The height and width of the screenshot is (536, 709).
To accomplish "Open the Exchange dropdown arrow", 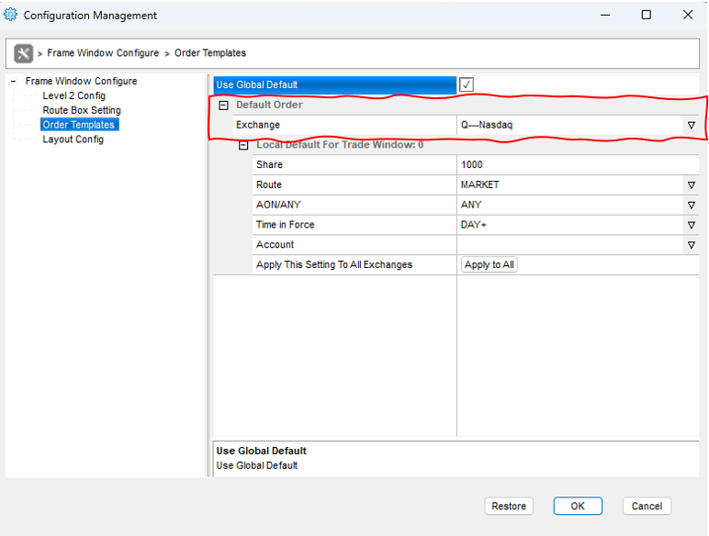I will [x=691, y=125].
